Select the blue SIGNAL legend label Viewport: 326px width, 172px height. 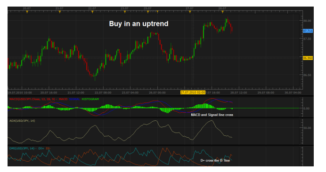coord(74,99)
